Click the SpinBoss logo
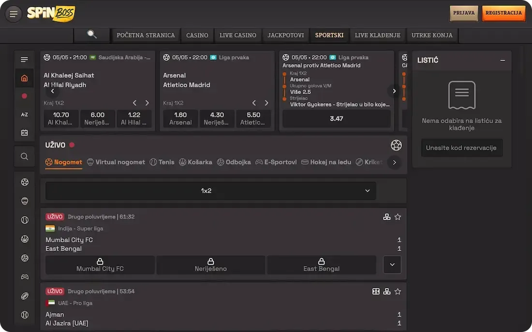Viewport: 532px width, 332px height. point(51,14)
